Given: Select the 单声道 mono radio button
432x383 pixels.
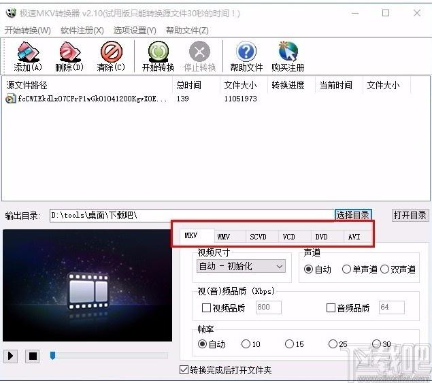Looking at the screenshot, I should (346, 269).
